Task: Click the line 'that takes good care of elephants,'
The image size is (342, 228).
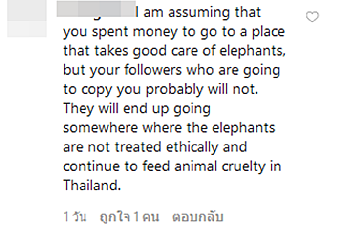Action: [174, 51]
